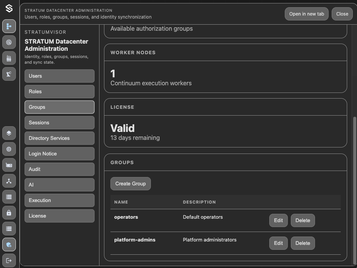Open the robot arm automation icon
Image resolution: width=357 pixels, height=268 pixels.
9,74
